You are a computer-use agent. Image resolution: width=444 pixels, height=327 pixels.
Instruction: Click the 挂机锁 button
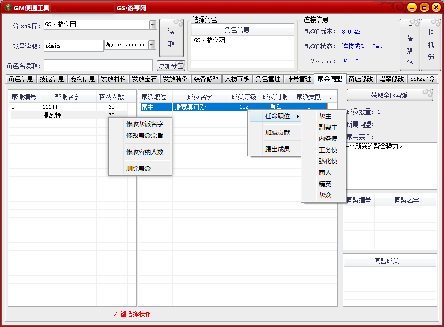click(x=431, y=45)
